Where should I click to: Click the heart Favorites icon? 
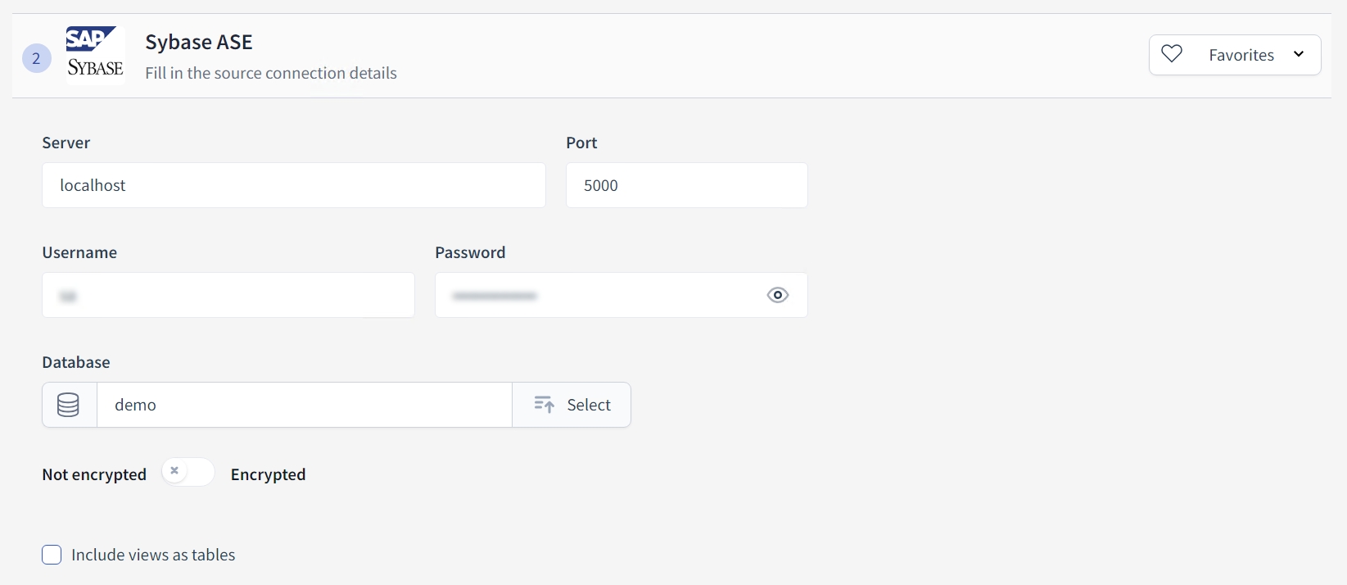1172,54
